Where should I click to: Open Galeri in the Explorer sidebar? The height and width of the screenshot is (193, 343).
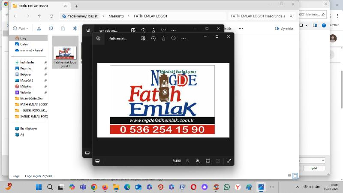tap(24, 44)
